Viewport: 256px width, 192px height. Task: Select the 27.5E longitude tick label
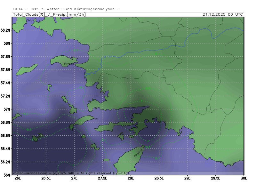click(x=102, y=178)
